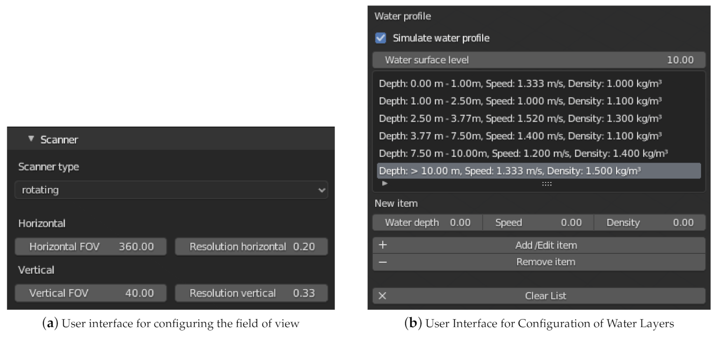Collapse the Scanner panel
The image size is (719, 338).
point(31,140)
